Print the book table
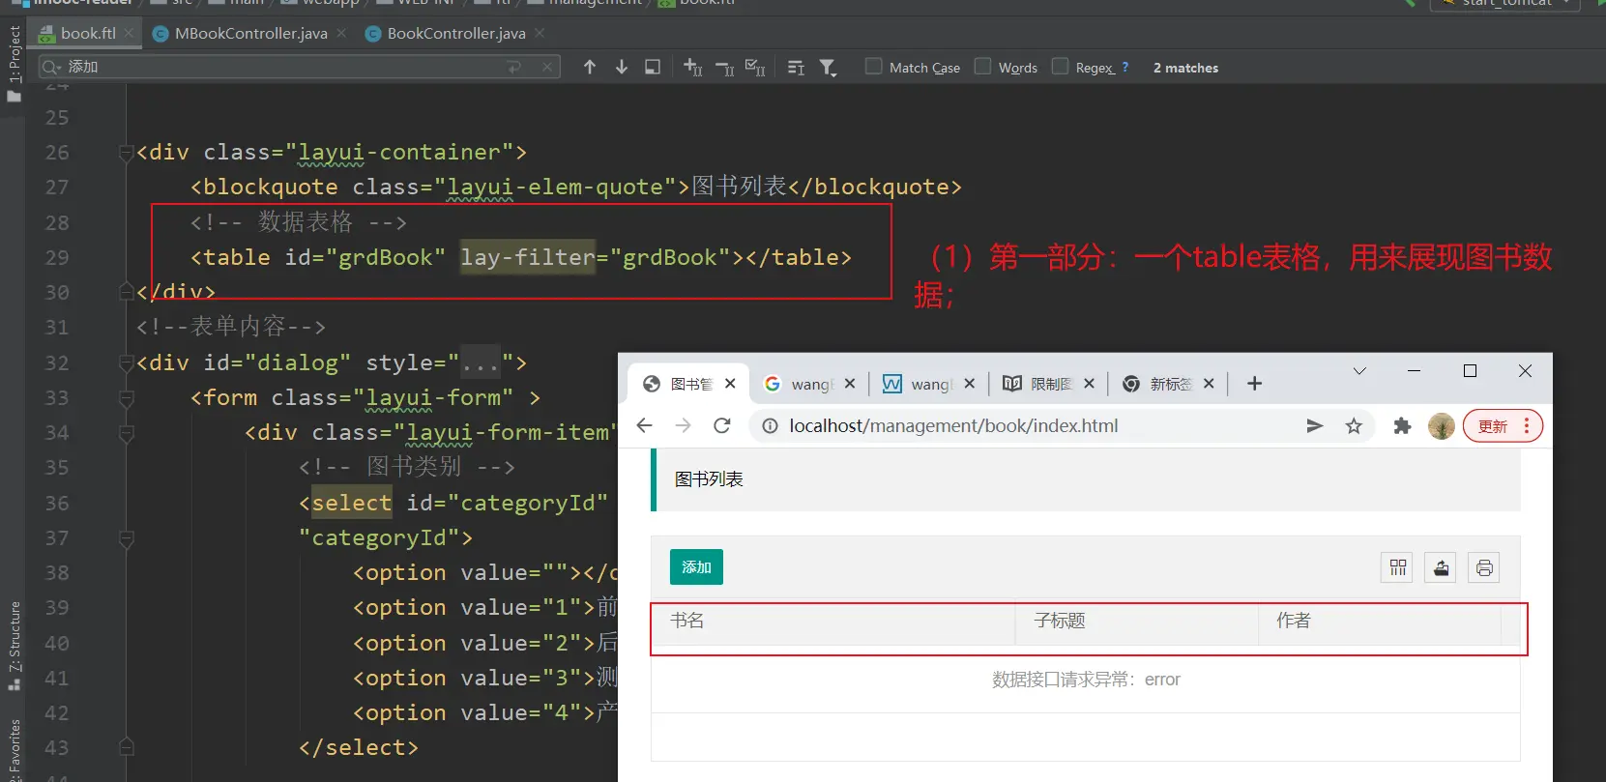1606x782 pixels. pyautogui.click(x=1484, y=567)
